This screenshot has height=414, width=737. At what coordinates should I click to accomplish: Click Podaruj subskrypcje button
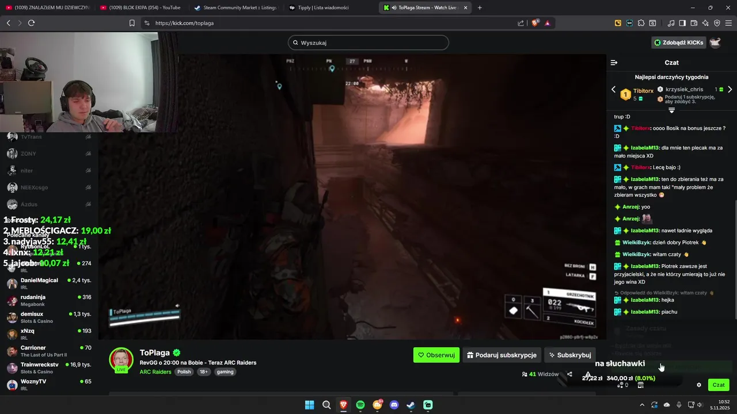pyautogui.click(x=502, y=355)
